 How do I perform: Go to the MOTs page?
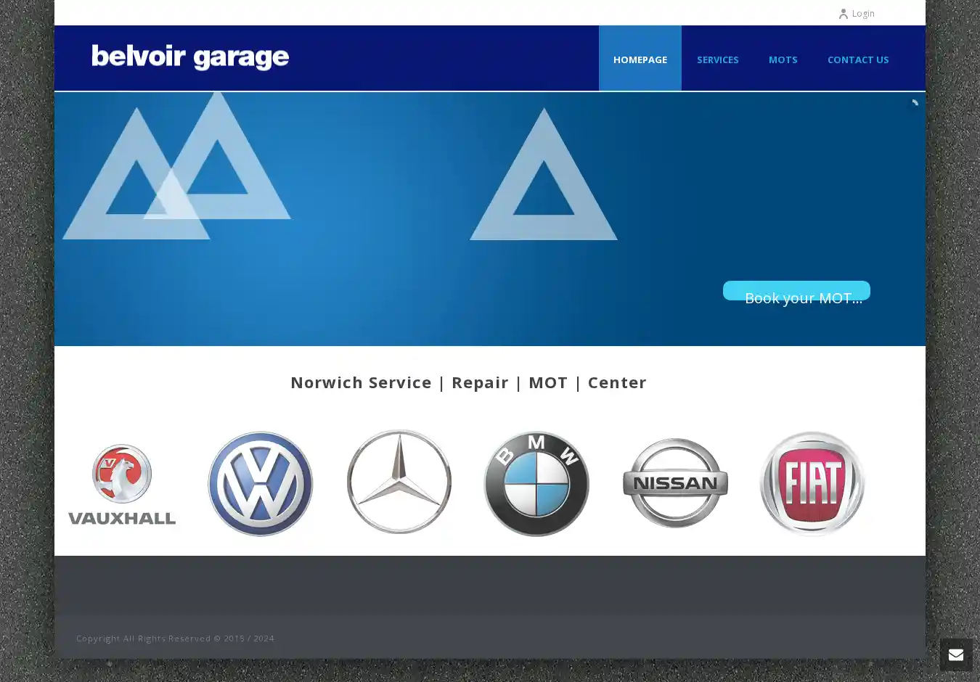click(x=783, y=59)
